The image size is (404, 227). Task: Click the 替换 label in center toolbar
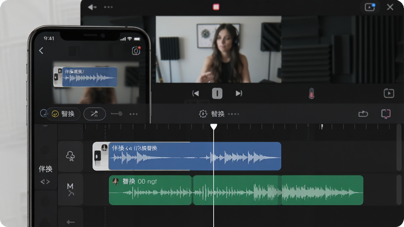(218, 114)
